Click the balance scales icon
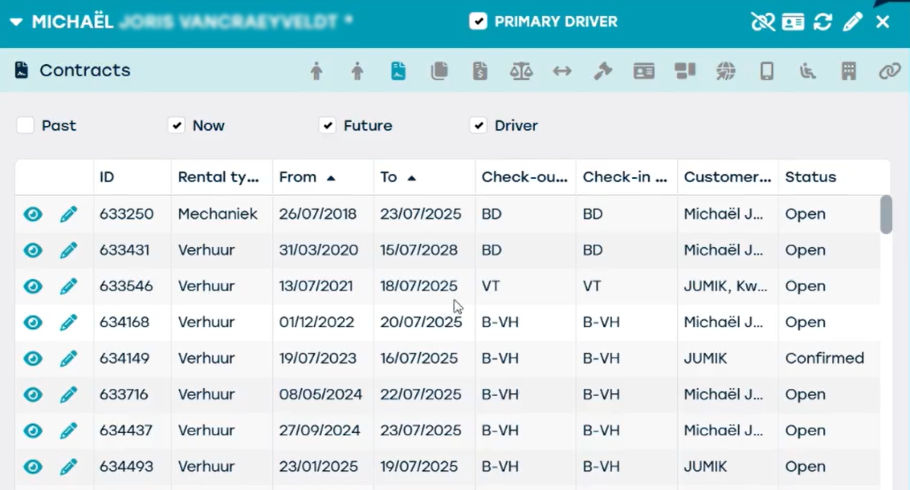910x490 pixels. coord(521,71)
